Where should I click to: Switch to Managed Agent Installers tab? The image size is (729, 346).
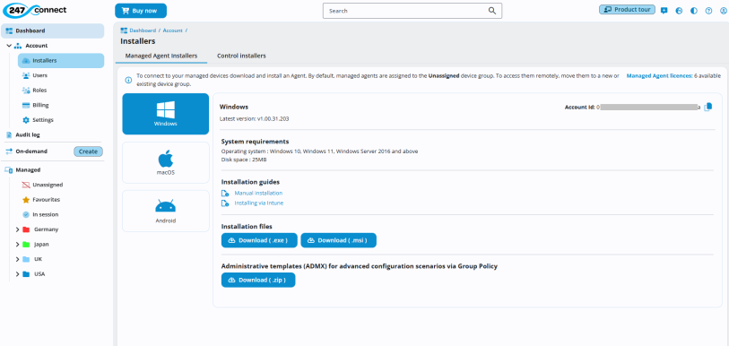161,56
